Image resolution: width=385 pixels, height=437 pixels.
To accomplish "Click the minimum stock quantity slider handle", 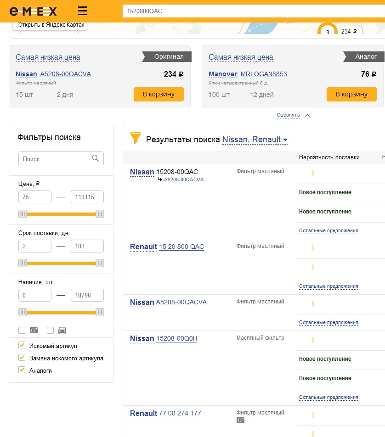I will [x=23, y=312].
